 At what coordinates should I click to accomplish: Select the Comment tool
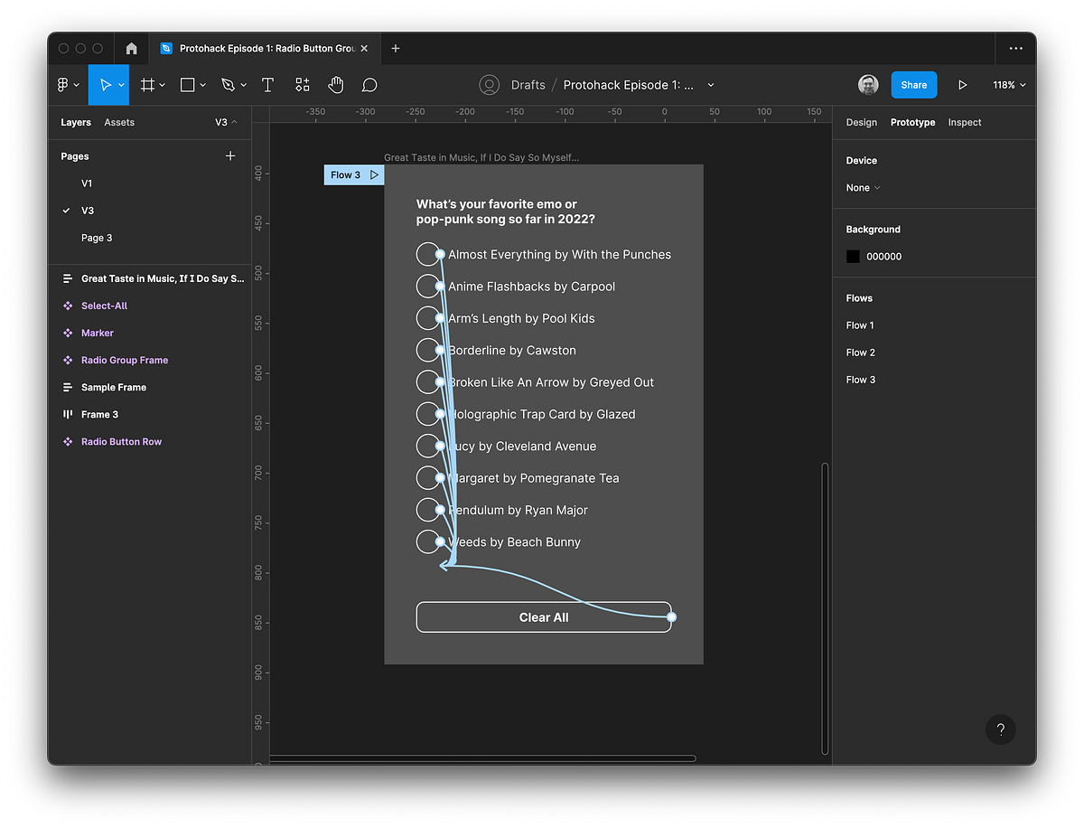tap(369, 84)
